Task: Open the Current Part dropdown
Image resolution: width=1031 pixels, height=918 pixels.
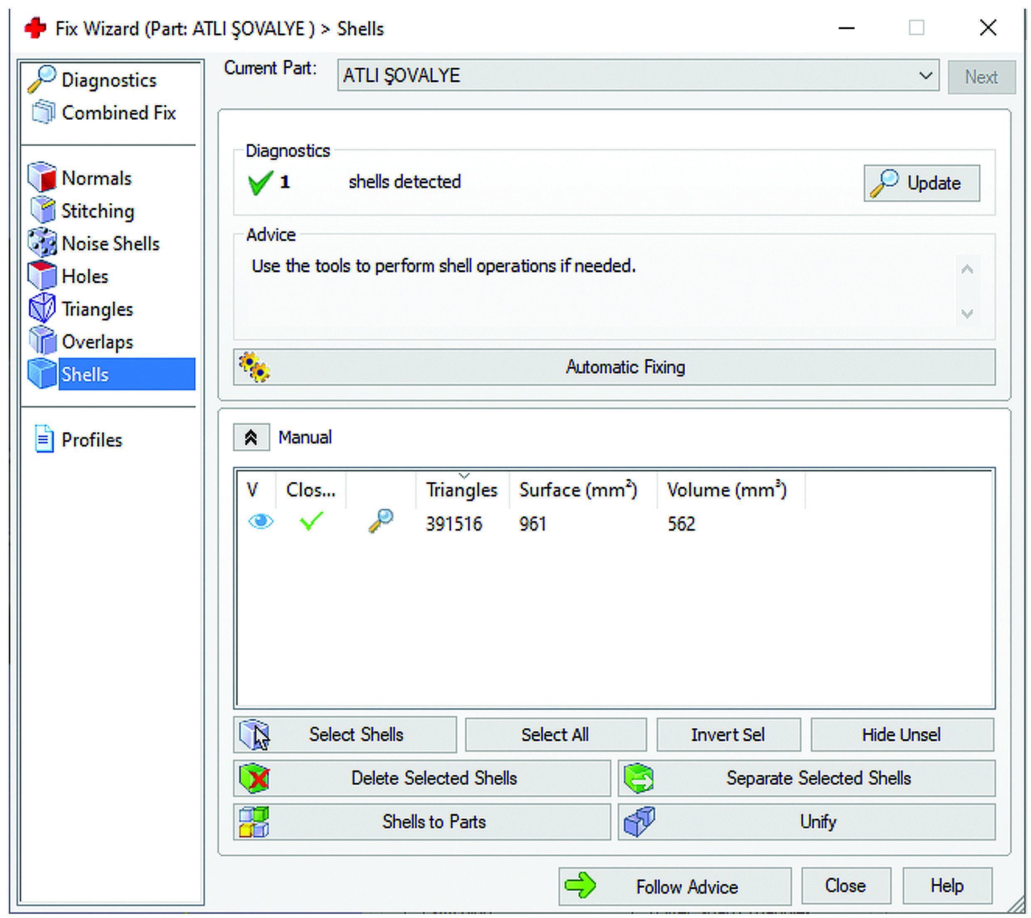Action: click(x=925, y=76)
